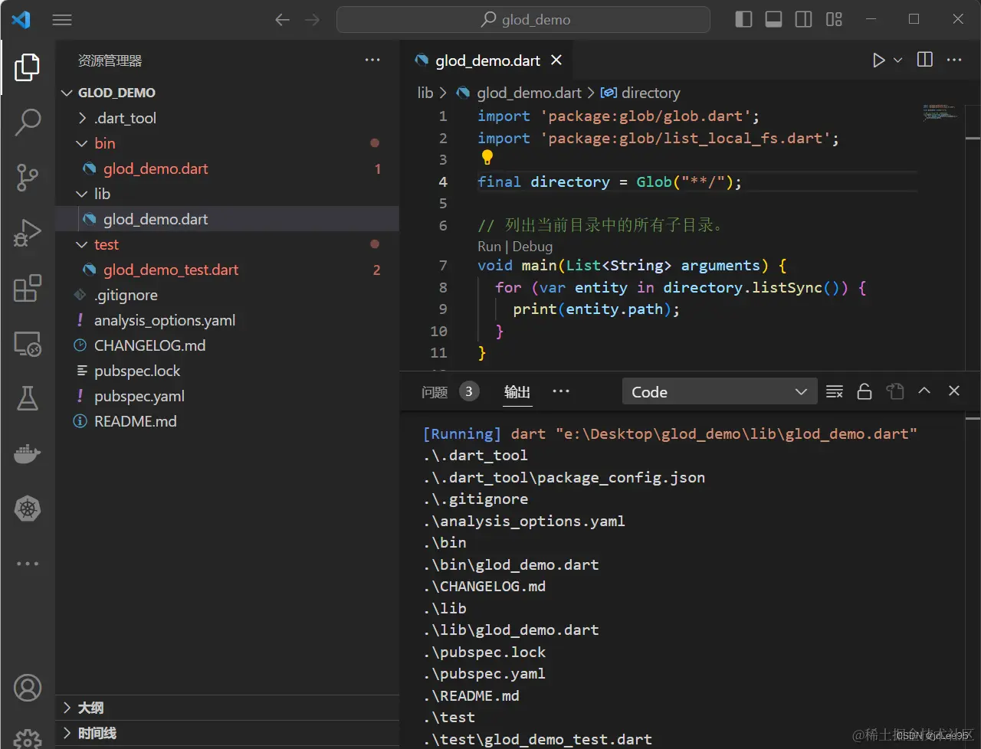Image resolution: width=981 pixels, height=749 pixels.
Task: Select the glod_demo.dart editor tab
Action: pos(487,61)
